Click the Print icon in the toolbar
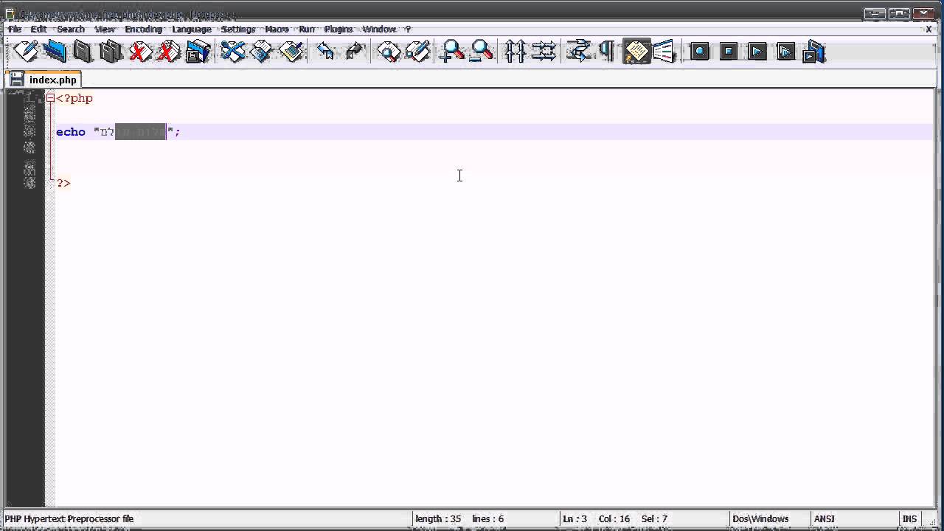Viewport: 944px width, 531px height. coord(198,52)
